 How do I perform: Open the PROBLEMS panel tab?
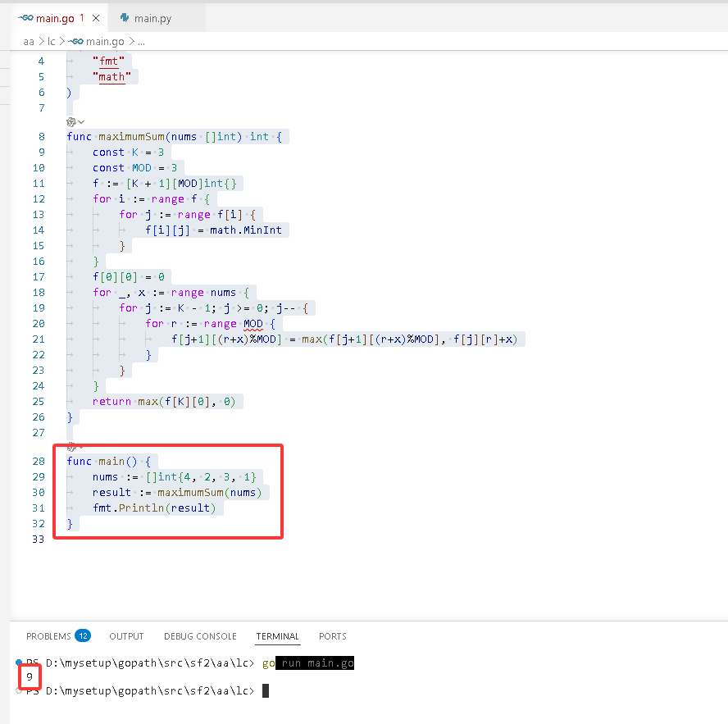48,636
